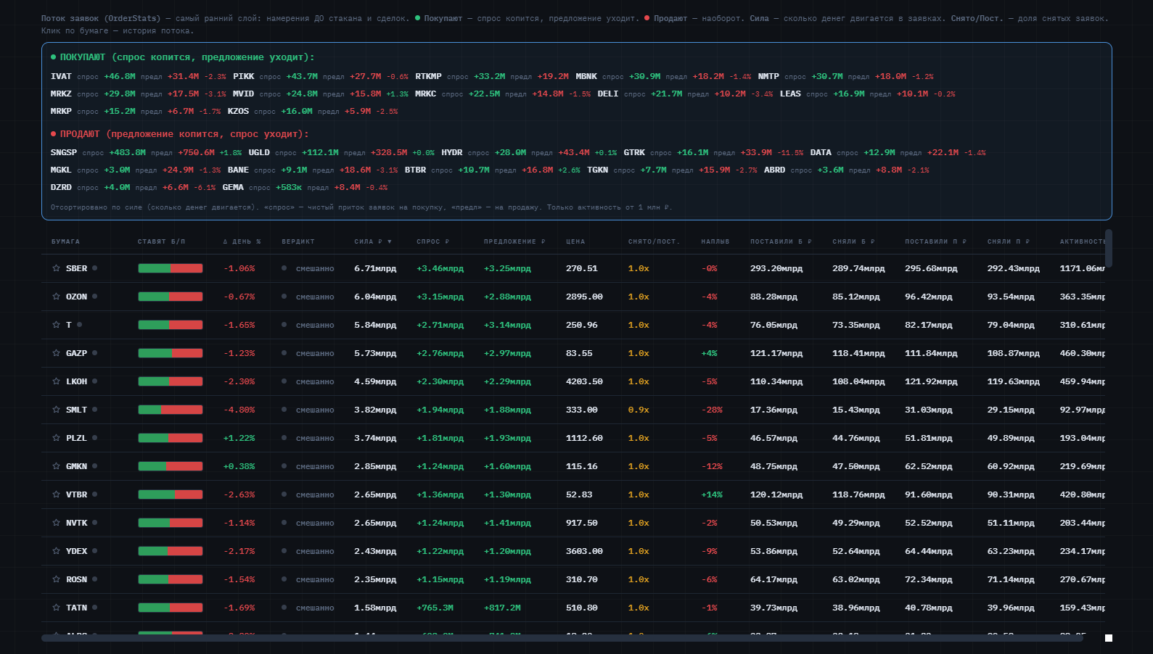
Task: Click the 0.9x ratio in SMLT row
Action: click(639, 410)
